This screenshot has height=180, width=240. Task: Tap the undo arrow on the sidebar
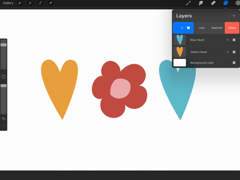tap(4, 119)
